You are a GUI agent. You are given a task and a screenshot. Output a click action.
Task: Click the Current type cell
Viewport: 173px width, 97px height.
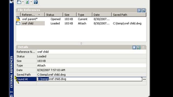click(82, 19)
